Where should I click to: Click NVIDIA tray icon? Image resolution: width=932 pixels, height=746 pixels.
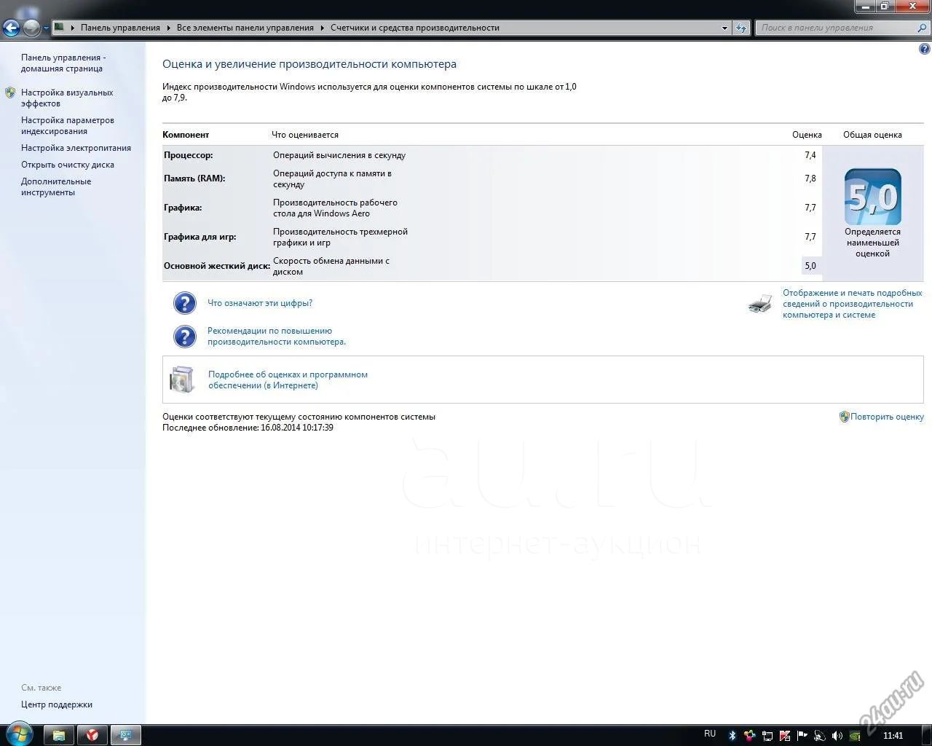tap(855, 736)
